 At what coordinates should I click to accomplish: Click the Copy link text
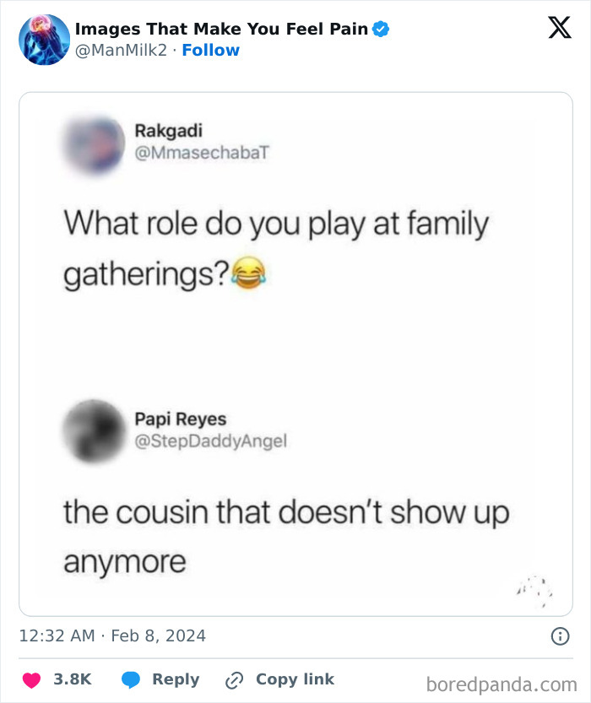(295, 679)
